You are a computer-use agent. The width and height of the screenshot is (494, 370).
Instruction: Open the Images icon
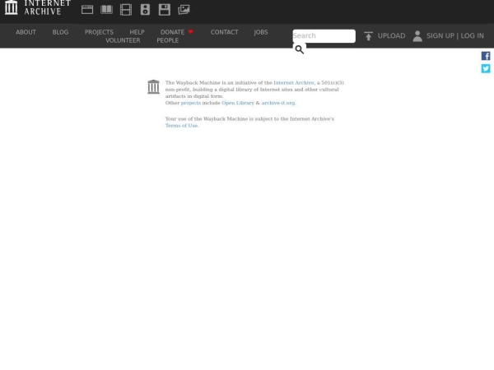184,9
